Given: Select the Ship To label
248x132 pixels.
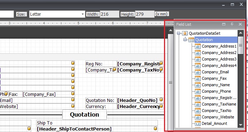Looking at the screenshot, I should tap(97, 123).
